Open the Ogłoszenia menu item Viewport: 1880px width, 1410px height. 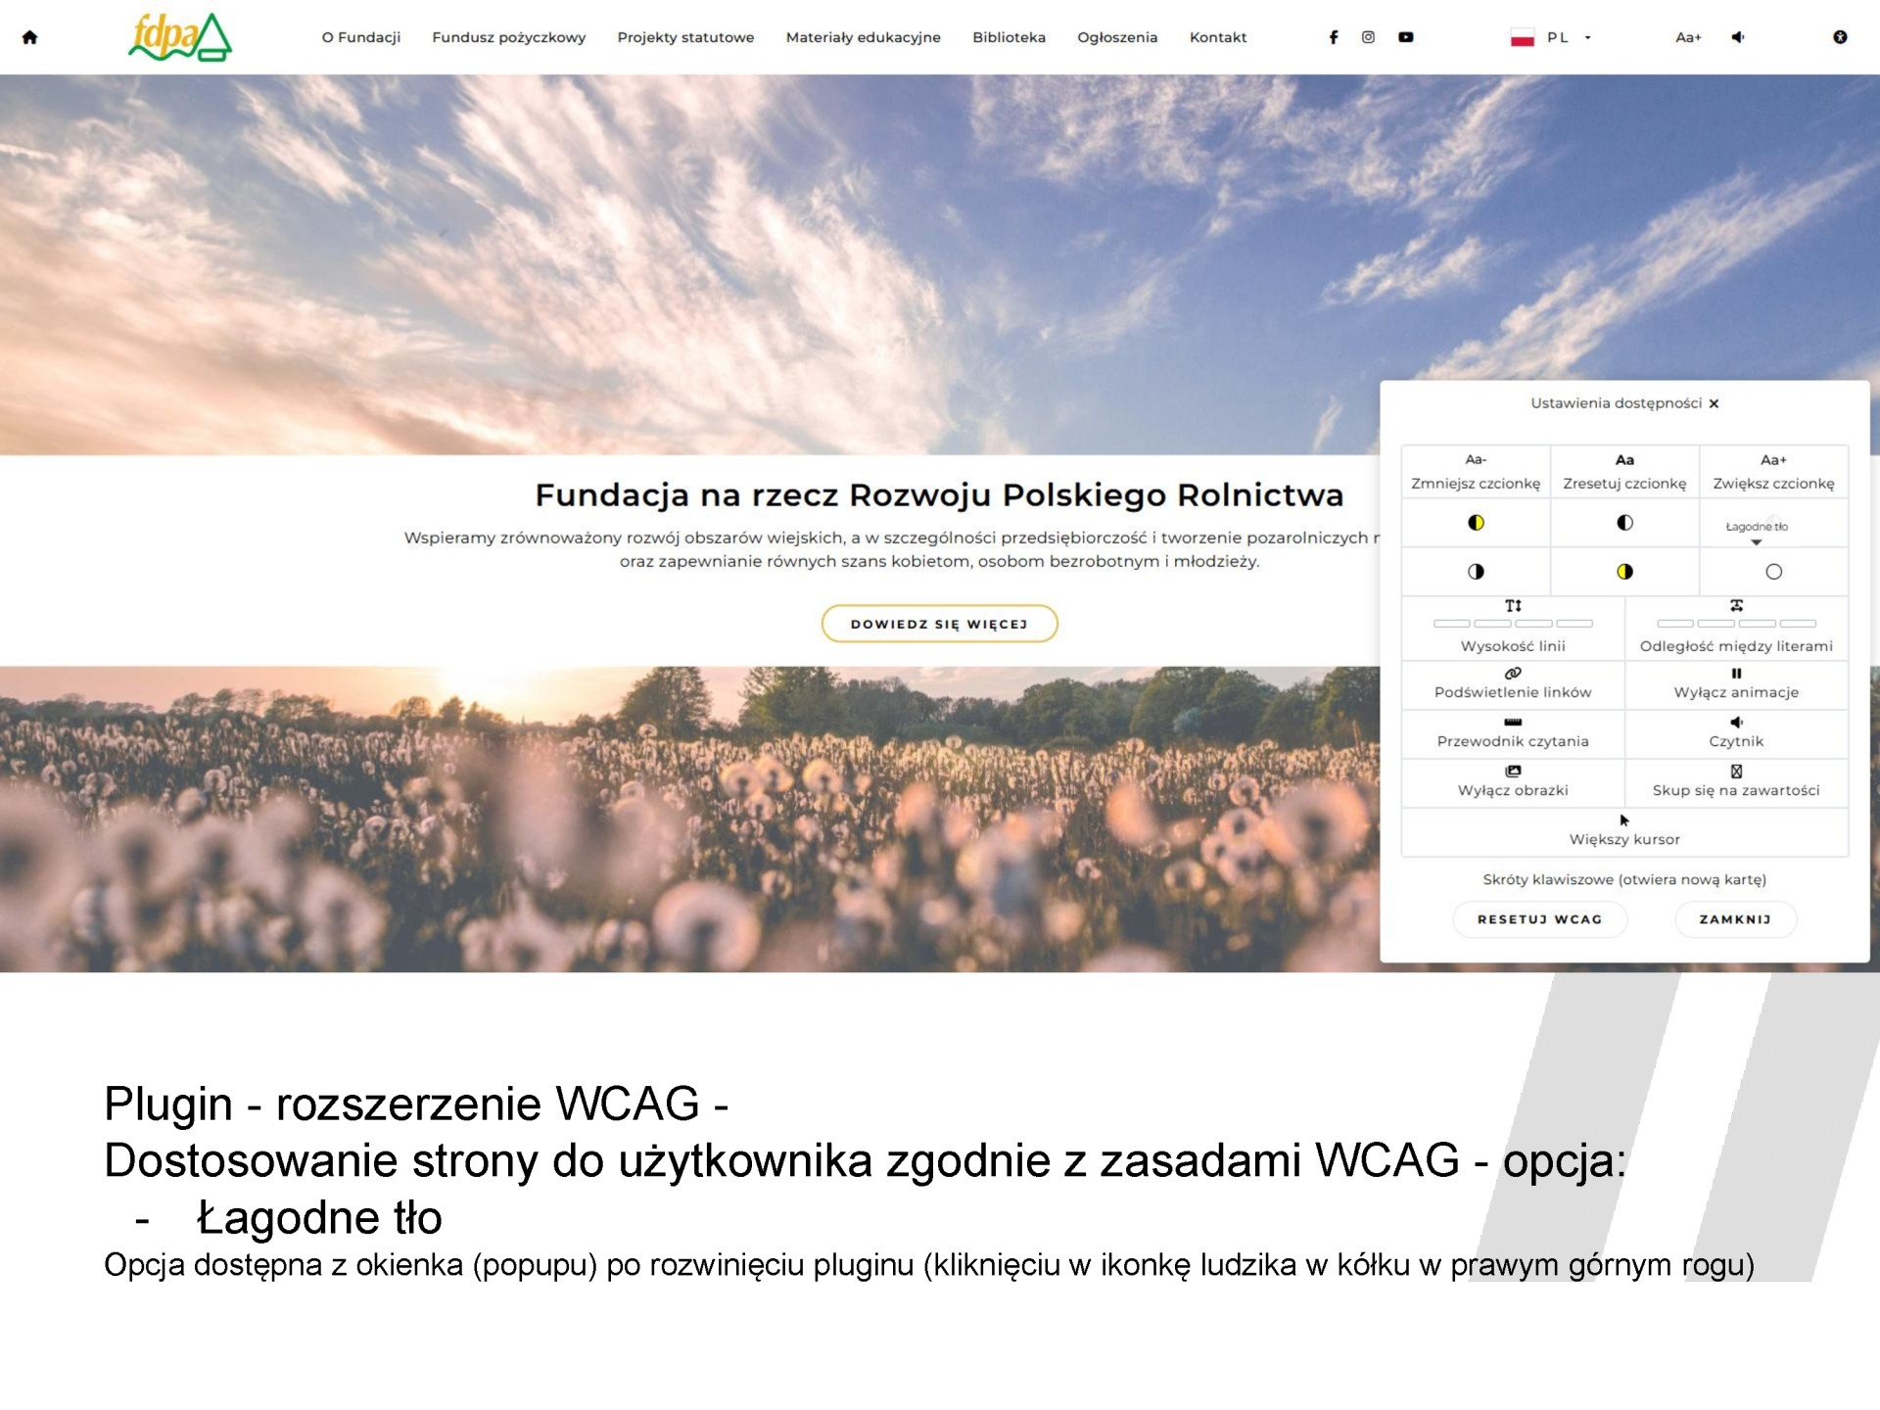click(1117, 37)
